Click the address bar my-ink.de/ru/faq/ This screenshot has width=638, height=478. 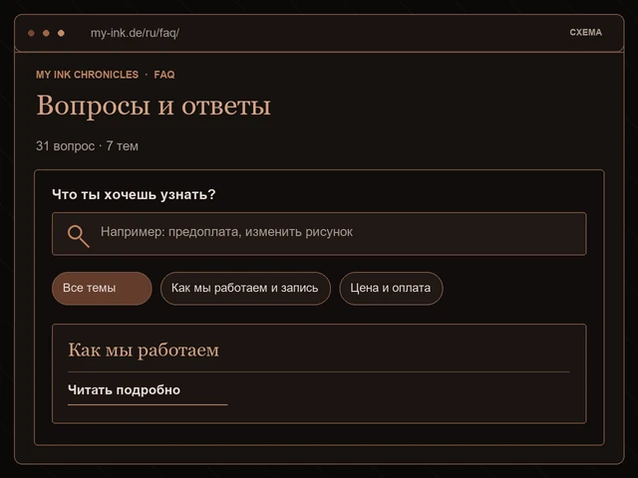pos(135,33)
